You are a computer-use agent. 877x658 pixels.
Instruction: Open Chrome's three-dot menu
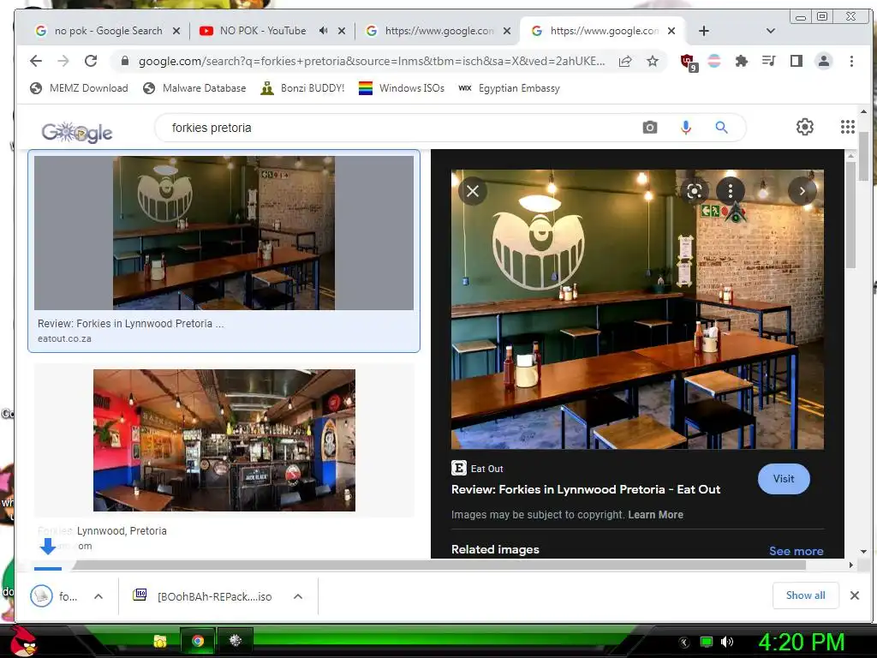tap(851, 61)
